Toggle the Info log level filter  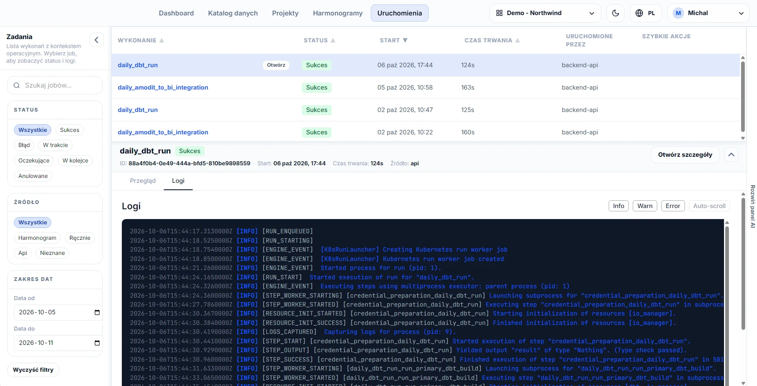618,206
